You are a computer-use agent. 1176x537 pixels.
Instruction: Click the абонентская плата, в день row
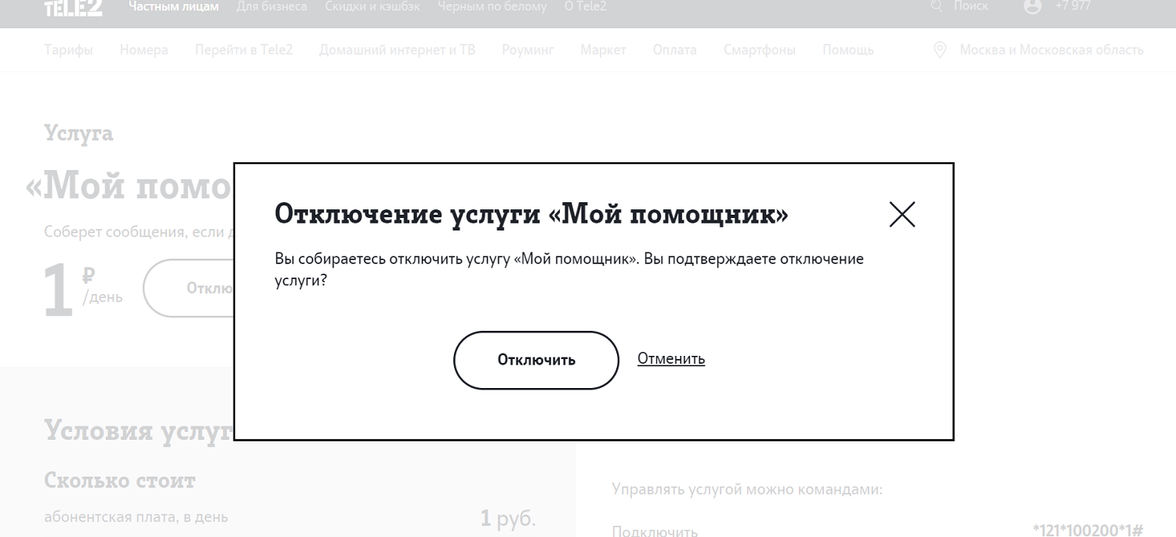click(x=290, y=517)
